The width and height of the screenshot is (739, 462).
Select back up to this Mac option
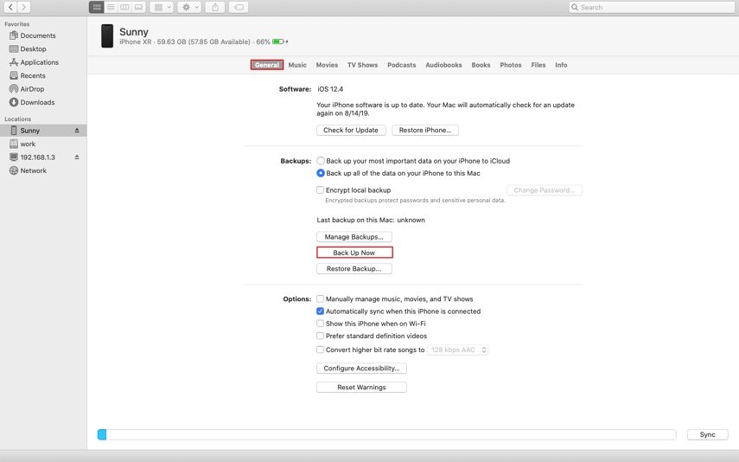pyautogui.click(x=321, y=173)
